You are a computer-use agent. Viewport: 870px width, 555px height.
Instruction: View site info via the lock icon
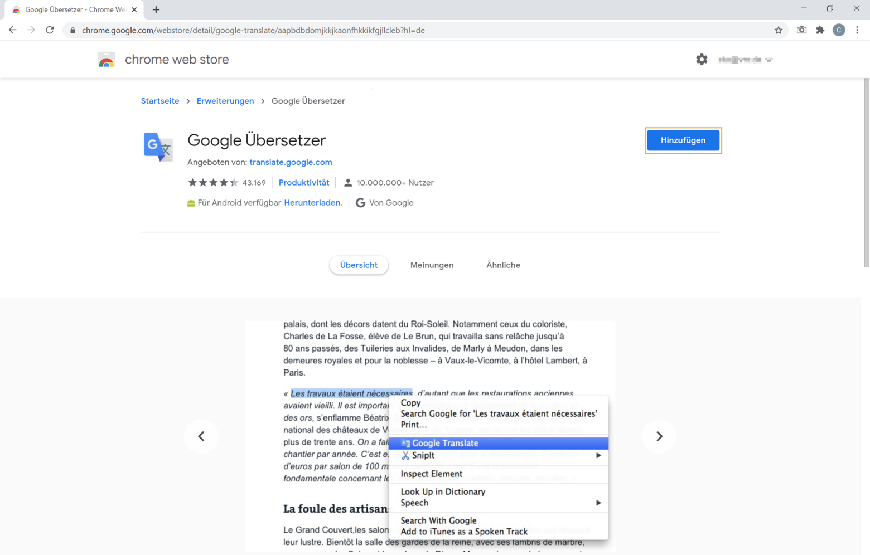tap(72, 30)
